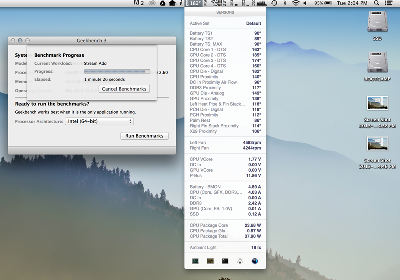Select Right Fan 4244rpm row
The height and width of the screenshot is (280, 400).
click(225, 148)
